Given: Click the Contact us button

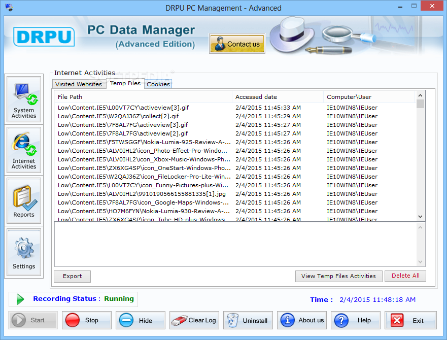Looking at the screenshot, I should pos(237,44).
